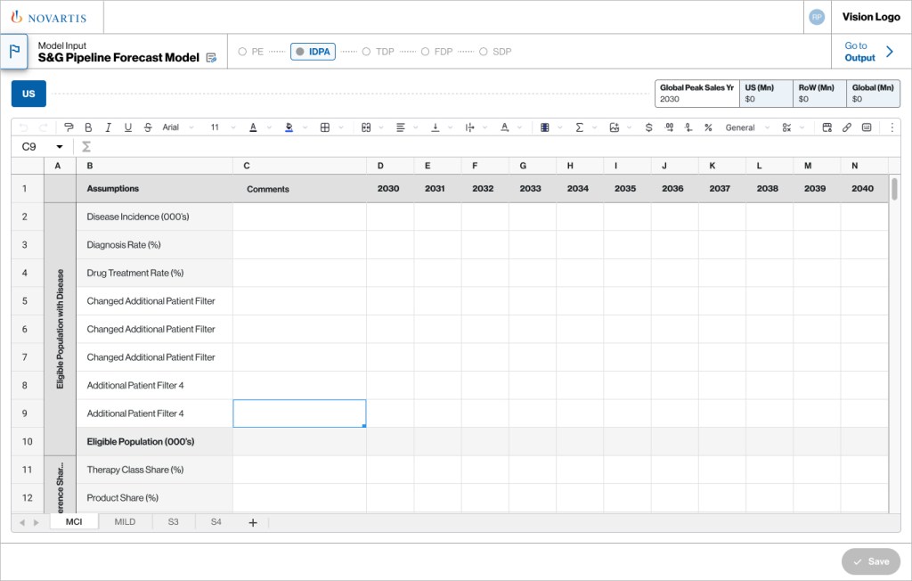Screen dimensions: 912x581
Task: Click the Comments cell for Disease Incidence
Action: point(299,217)
